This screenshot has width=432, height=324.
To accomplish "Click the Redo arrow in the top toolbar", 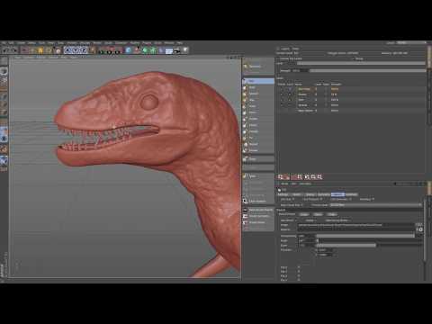I will pyautogui.click(x=13, y=50).
